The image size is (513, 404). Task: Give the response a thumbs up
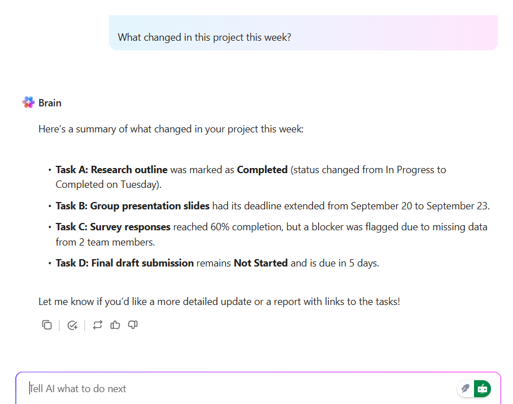click(115, 325)
